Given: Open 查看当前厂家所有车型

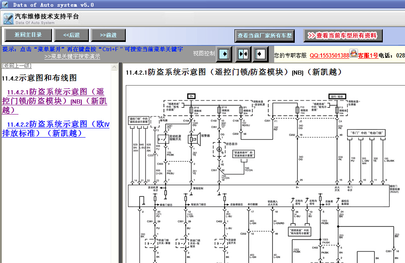Looking at the screenshot, I should pos(265,35).
